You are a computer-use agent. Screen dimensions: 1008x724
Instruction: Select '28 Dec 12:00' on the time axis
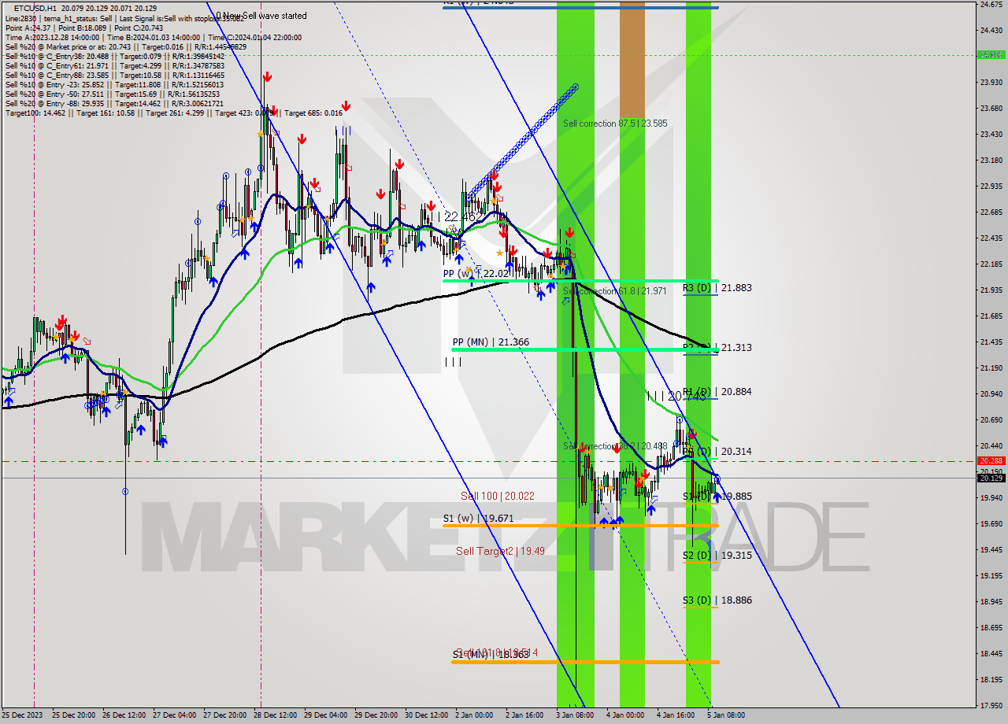[273, 715]
